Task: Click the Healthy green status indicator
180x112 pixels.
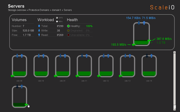Action: pyautogui.click(x=68, y=26)
